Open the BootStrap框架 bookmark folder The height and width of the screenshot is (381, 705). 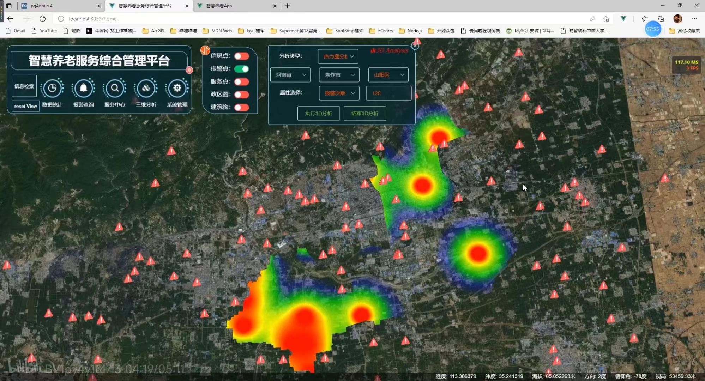pos(345,31)
